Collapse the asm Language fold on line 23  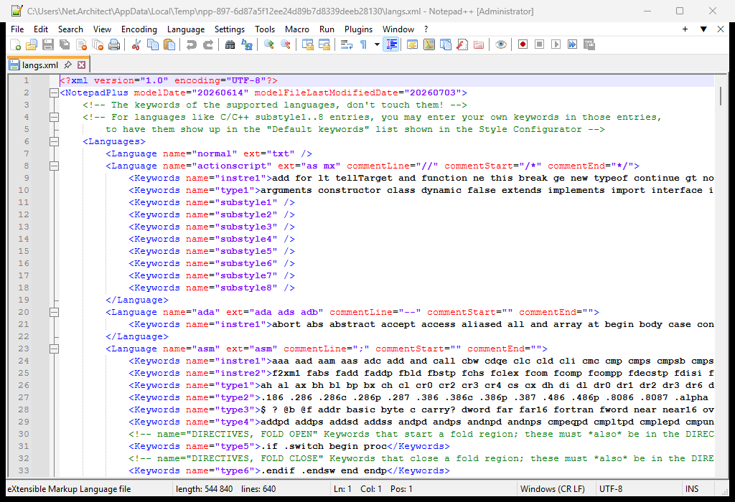pos(55,349)
